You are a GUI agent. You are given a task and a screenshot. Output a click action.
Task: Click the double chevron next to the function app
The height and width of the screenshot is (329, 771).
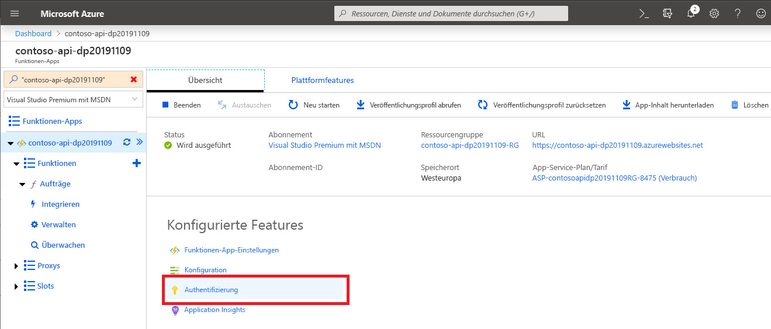140,142
